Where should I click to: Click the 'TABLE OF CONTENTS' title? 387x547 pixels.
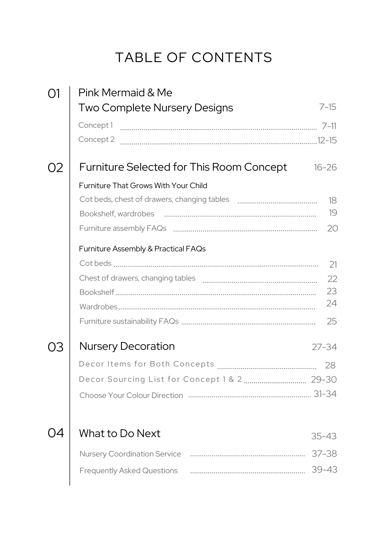[193, 58]
